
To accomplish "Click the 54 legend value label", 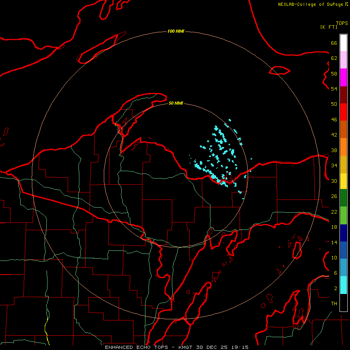I will click(334, 89).
